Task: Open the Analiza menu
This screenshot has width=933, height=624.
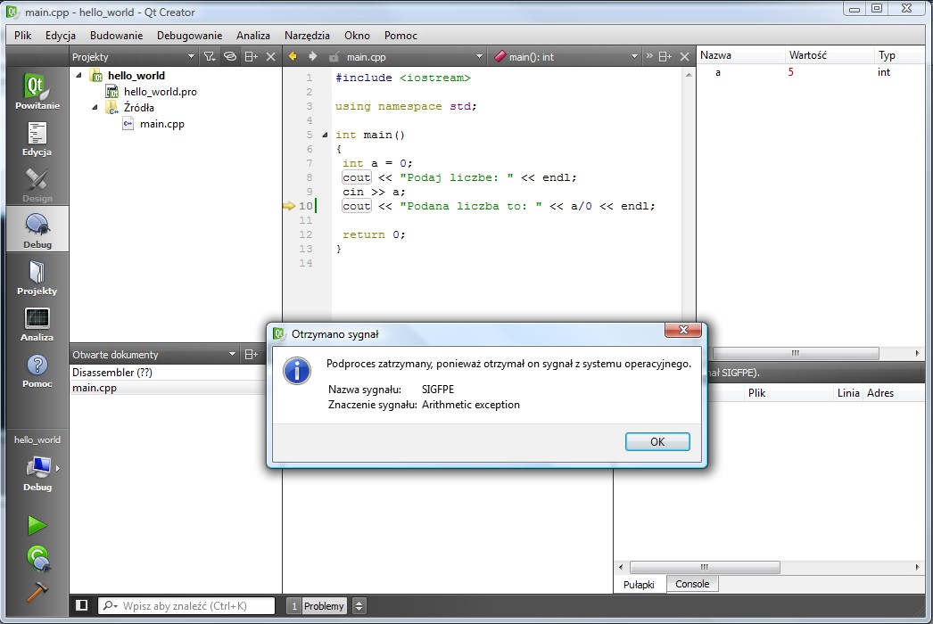Action: 253,35
